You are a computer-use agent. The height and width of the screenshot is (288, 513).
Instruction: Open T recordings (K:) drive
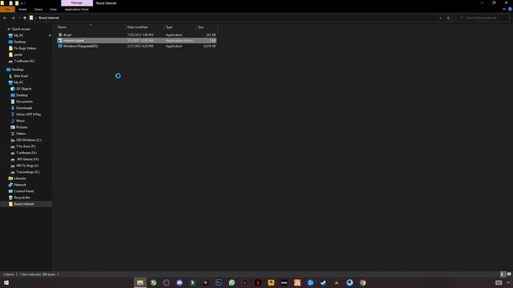pos(27,172)
